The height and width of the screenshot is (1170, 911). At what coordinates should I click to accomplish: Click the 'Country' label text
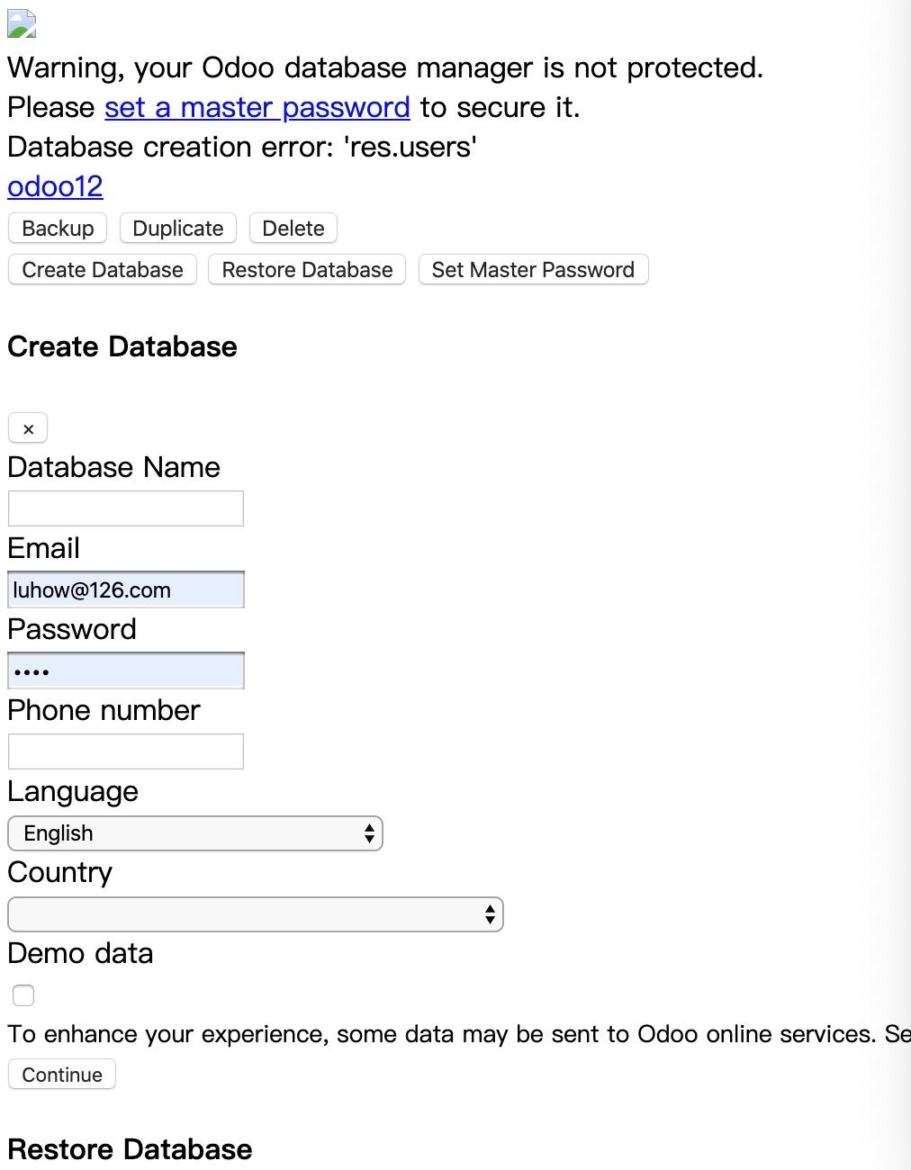pos(60,872)
